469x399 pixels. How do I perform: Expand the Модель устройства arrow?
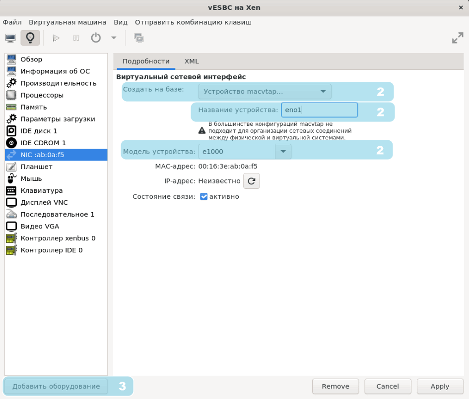pyautogui.click(x=283, y=151)
